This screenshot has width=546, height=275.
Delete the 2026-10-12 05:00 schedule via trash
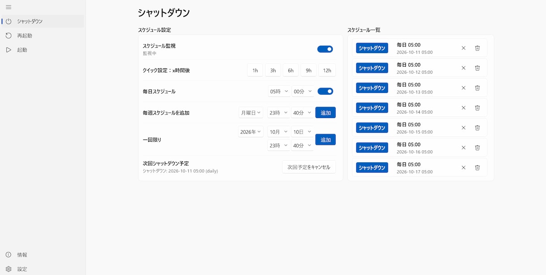point(478,68)
